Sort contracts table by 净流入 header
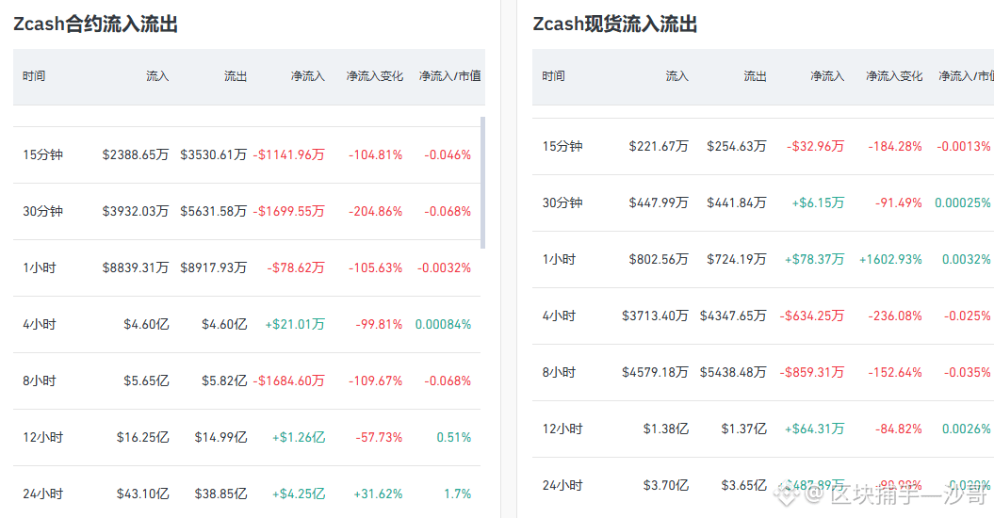 [307, 76]
